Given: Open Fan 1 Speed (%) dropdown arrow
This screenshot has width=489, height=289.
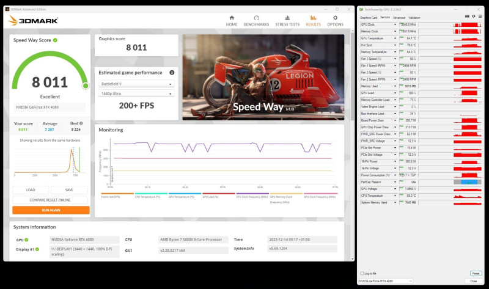Looking at the screenshot, I should point(395,59).
